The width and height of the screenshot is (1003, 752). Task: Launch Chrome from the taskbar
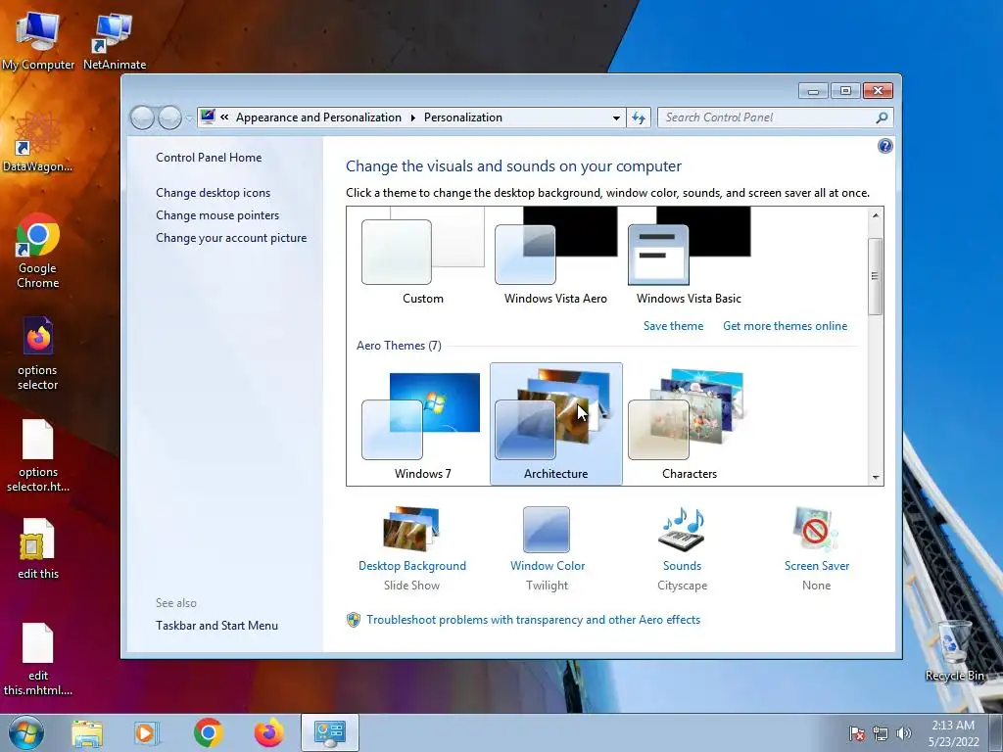208,732
